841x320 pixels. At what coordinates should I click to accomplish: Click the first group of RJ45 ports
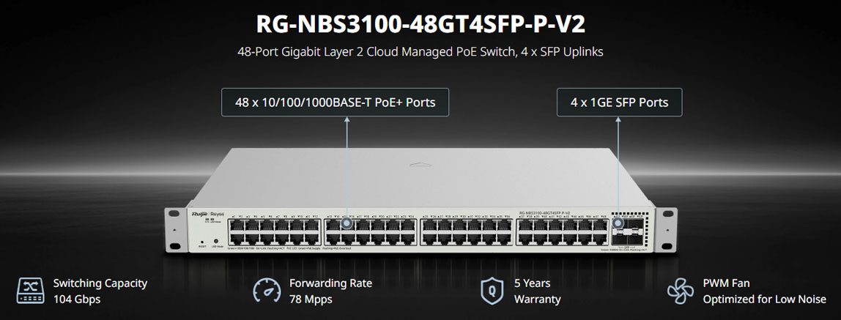click(x=275, y=231)
